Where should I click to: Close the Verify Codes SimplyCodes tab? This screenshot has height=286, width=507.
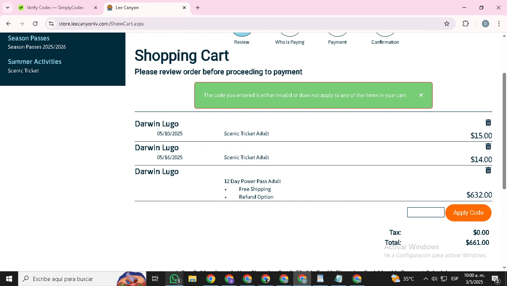96,7
